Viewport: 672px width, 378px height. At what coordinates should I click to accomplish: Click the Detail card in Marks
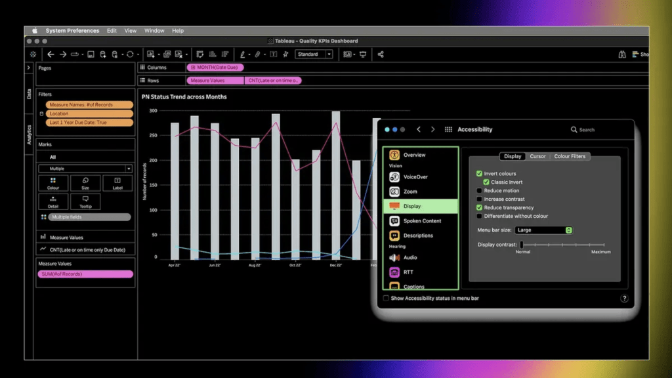coord(53,202)
